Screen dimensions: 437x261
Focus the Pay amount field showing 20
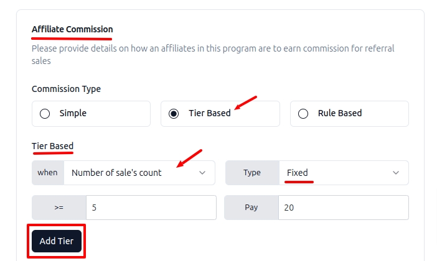click(343, 208)
